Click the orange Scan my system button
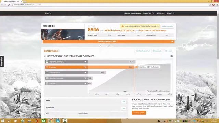This screenshot has width=219, height=123. (x=139, y=113)
